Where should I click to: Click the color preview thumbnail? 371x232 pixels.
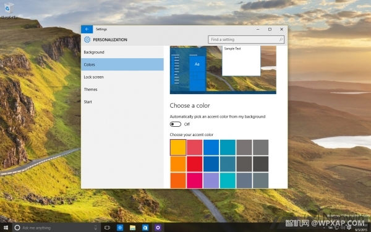pyautogui.click(x=223, y=70)
